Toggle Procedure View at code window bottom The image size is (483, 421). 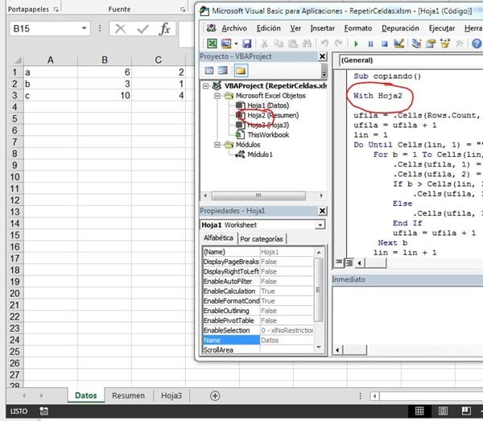(x=338, y=262)
